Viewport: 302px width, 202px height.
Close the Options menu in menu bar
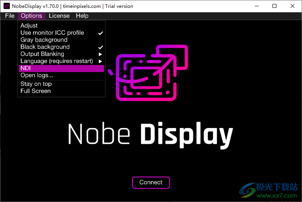point(31,16)
